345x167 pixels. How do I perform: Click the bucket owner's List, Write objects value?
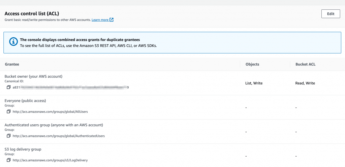tap(254, 83)
